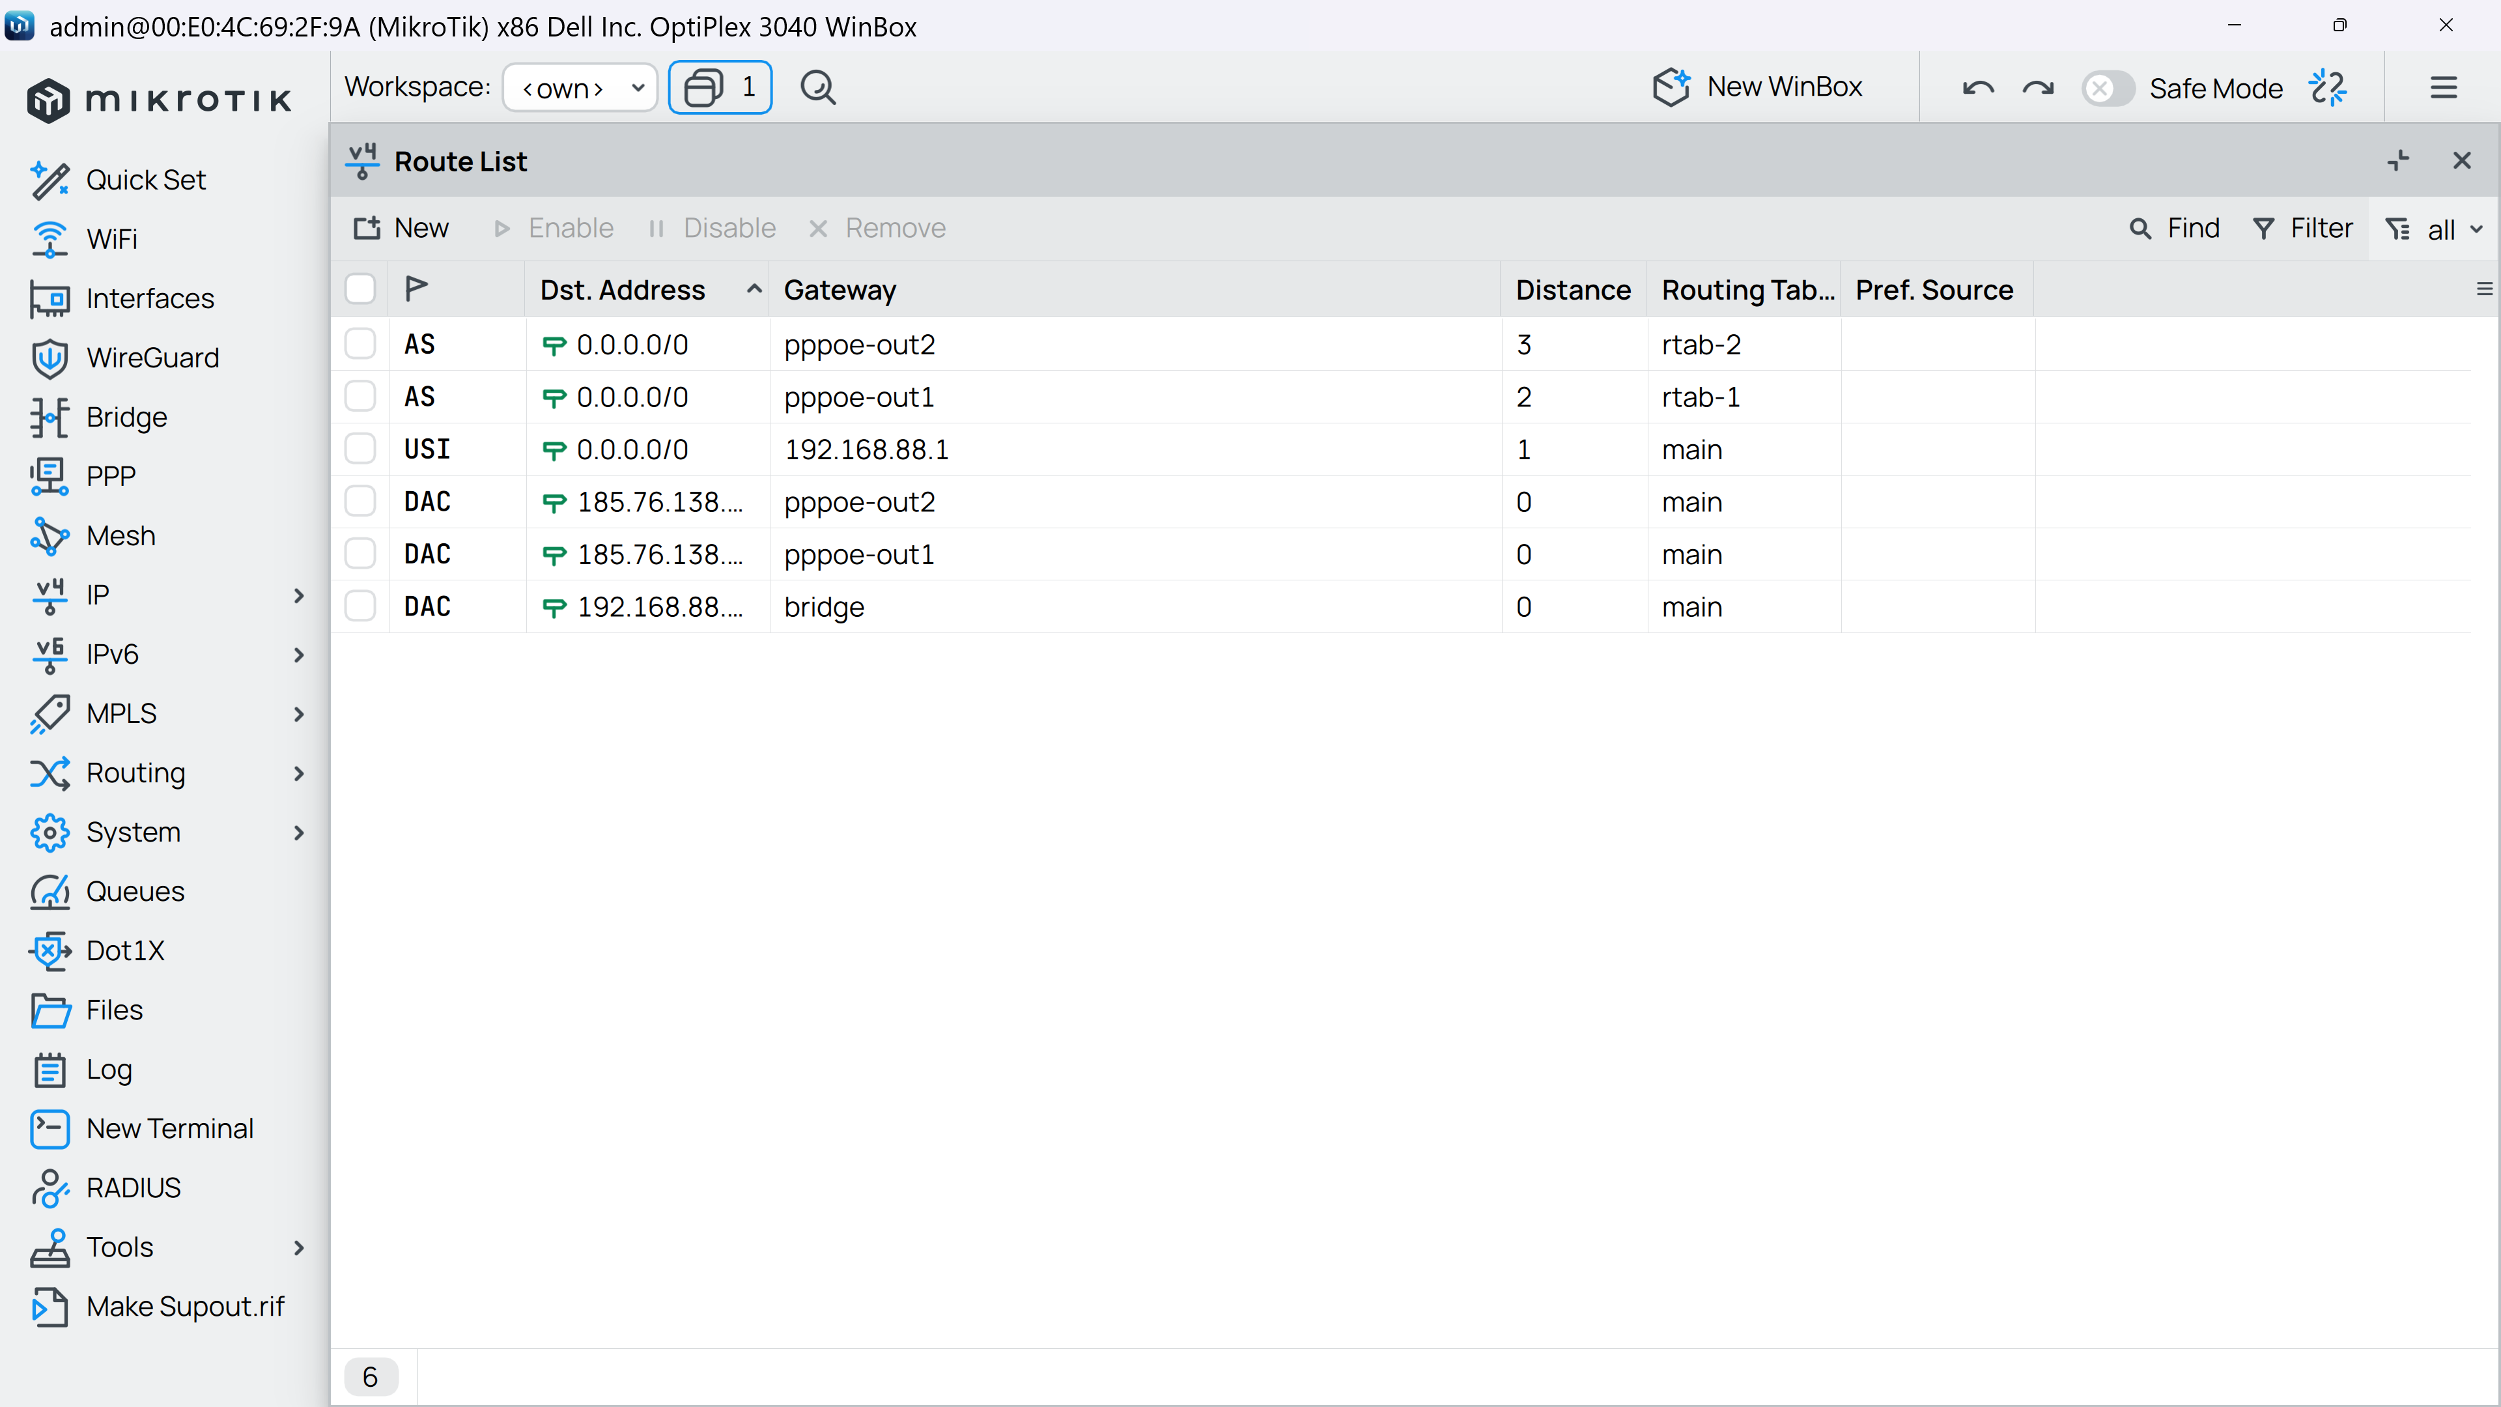Click the 192.168.88.1 gateway cell

[1134, 449]
